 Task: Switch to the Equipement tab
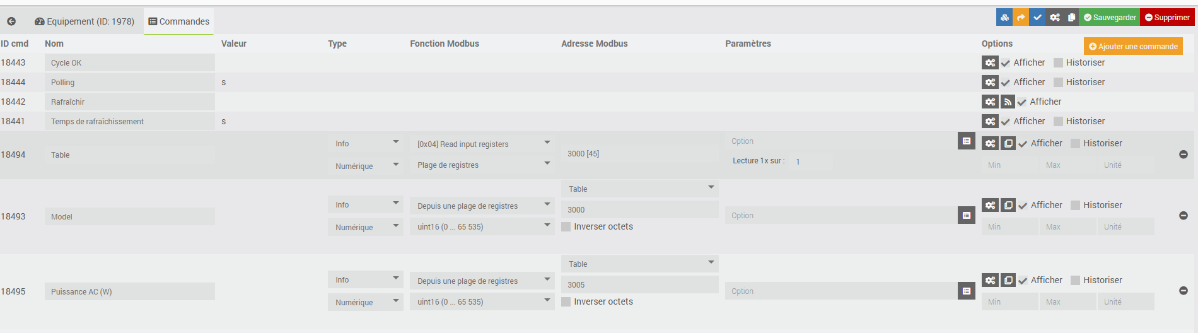pyautogui.click(x=84, y=21)
